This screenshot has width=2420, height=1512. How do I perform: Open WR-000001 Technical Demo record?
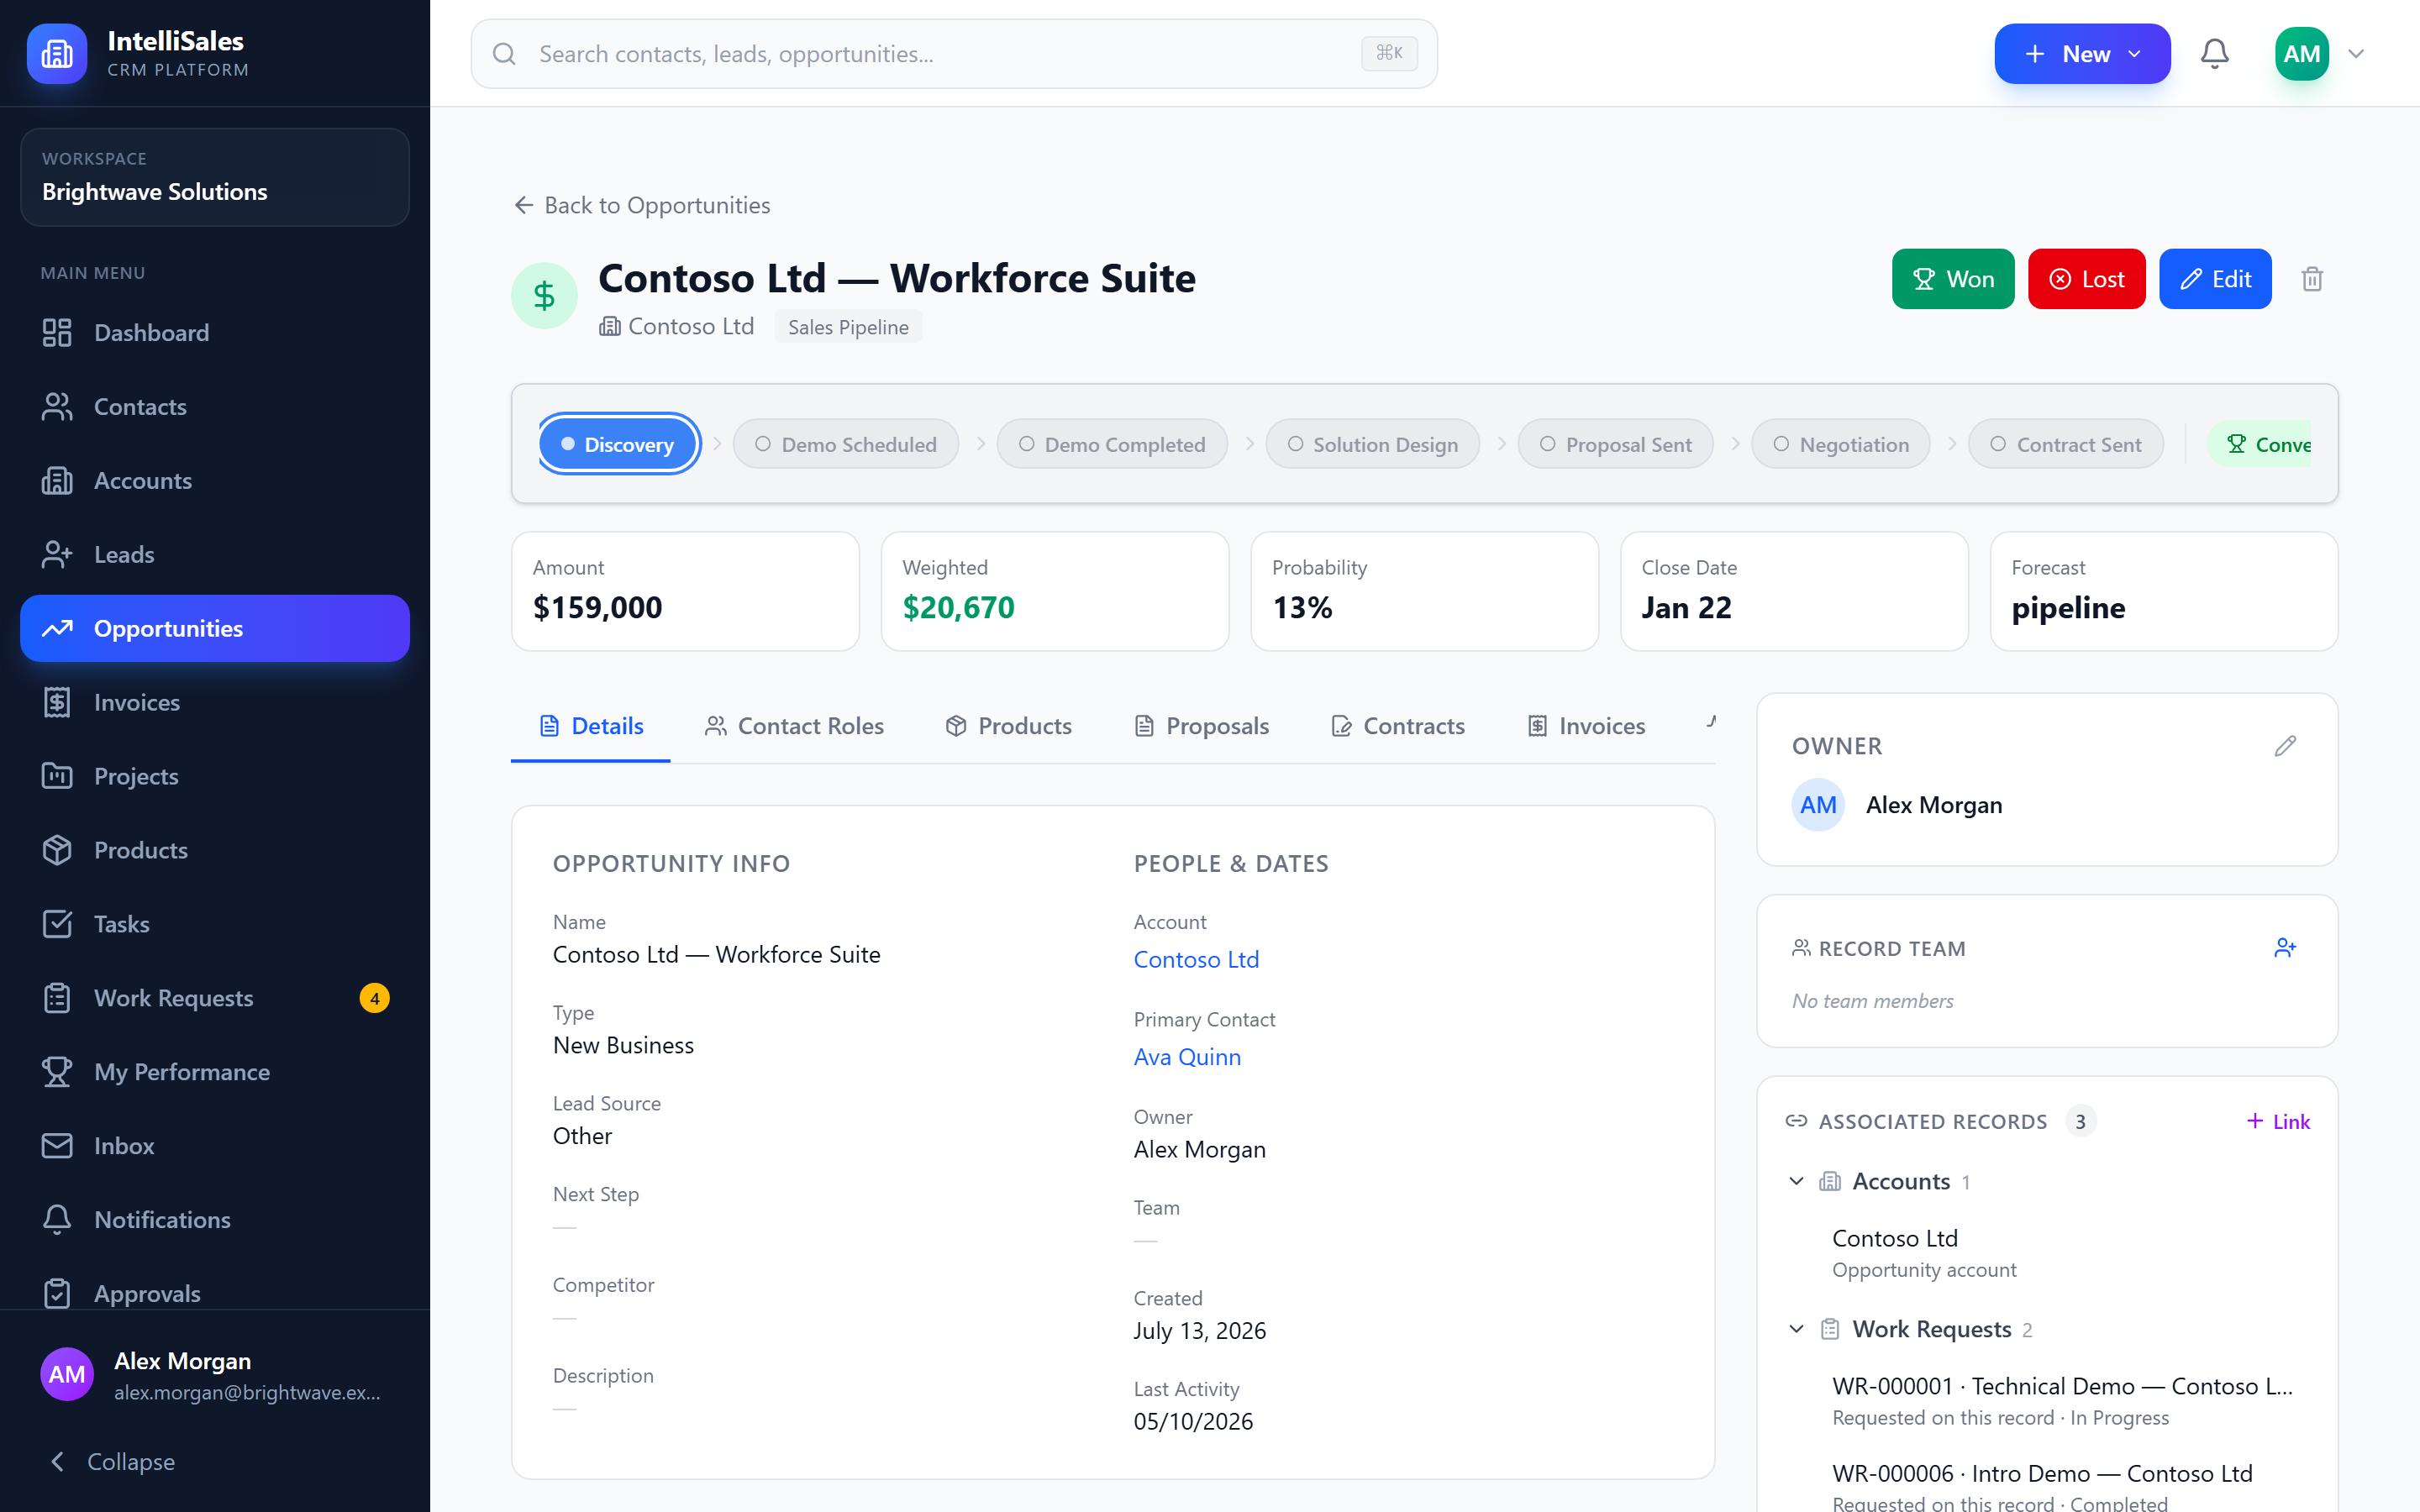click(x=2062, y=1400)
